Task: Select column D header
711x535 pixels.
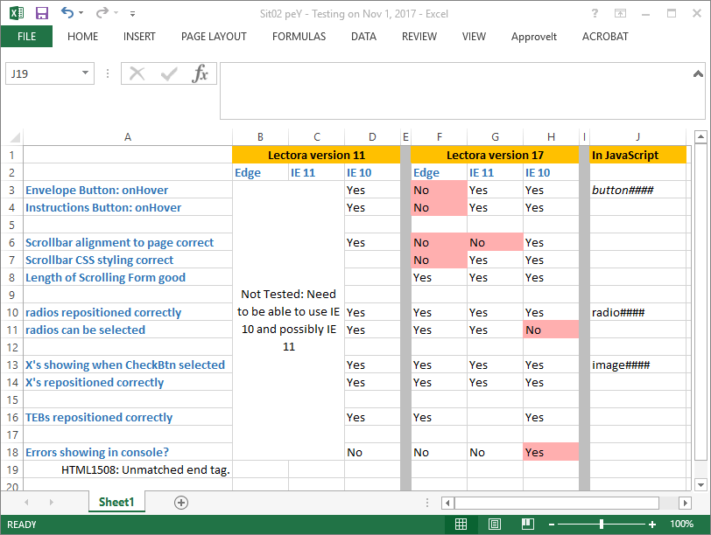Action: click(x=372, y=136)
